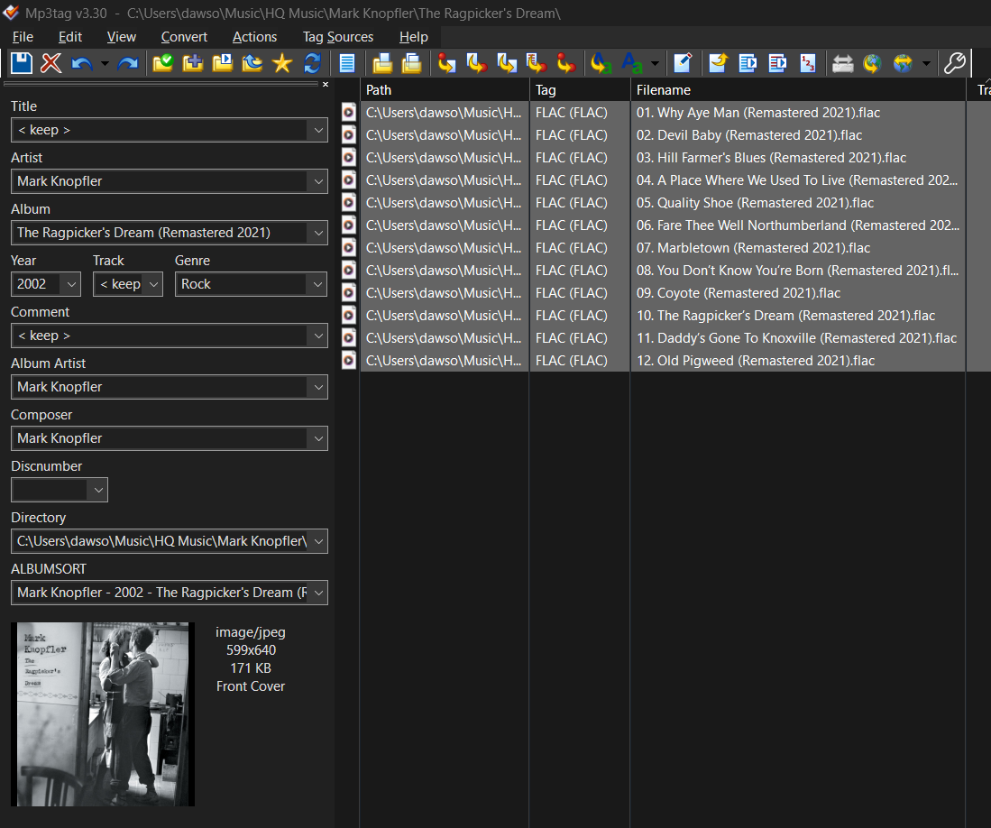This screenshot has width=991, height=828.
Task: Redo the last undone change
Action: (x=128, y=63)
